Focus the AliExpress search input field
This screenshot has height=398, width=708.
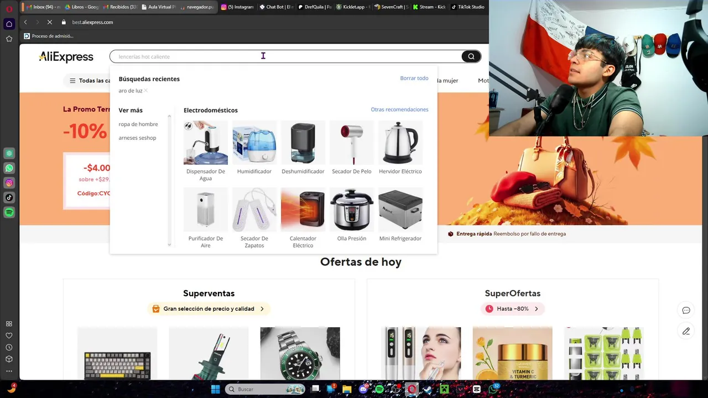pos(285,56)
